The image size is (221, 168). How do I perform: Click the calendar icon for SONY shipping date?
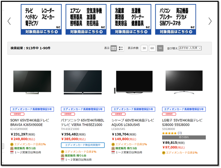[x=12, y=152]
